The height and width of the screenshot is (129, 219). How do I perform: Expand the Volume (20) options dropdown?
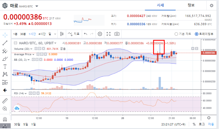[31, 49]
